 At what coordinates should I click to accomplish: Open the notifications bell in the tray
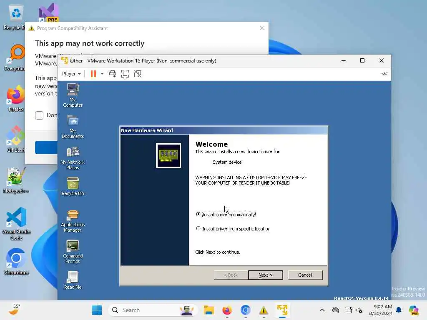(x=399, y=310)
